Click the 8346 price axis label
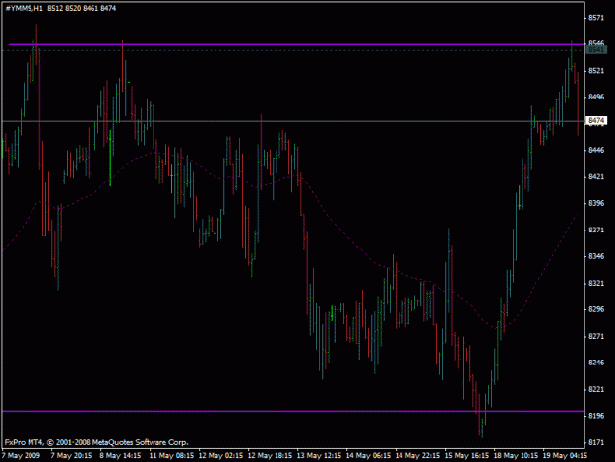615x462 pixels. click(x=596, y=256)
